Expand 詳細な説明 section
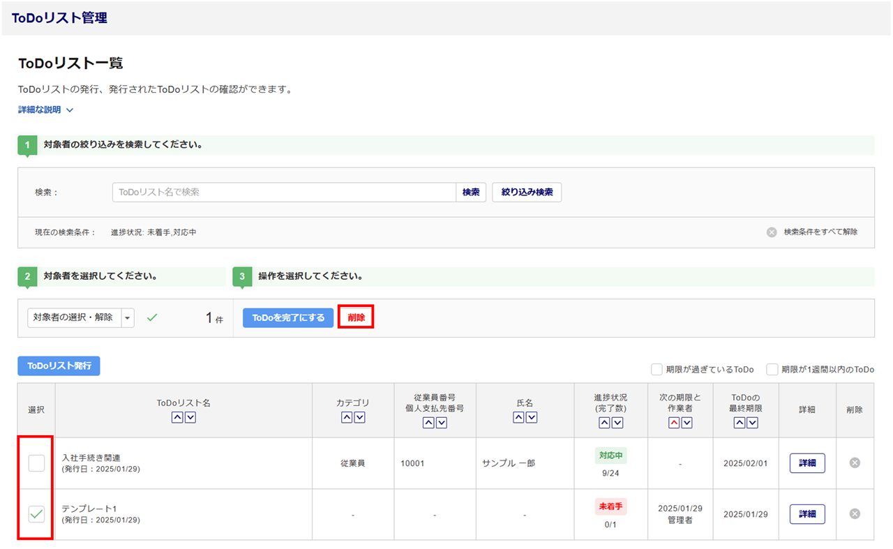The image size is (893, 549). tap(45, 110)
